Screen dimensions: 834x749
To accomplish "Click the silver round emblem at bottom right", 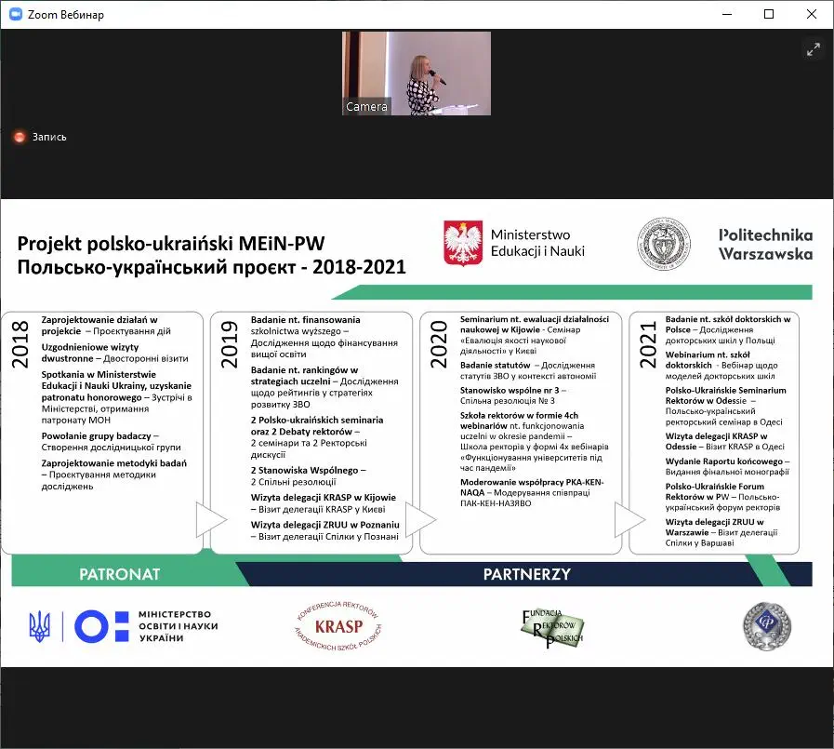I will tap(767, 626).
